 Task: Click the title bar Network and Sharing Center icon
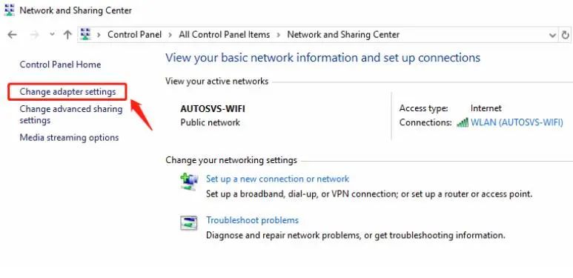(x=9, y=10)
